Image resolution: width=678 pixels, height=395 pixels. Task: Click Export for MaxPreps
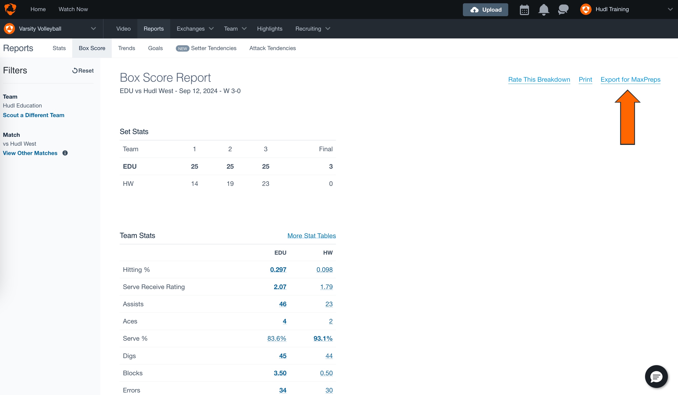631,79
